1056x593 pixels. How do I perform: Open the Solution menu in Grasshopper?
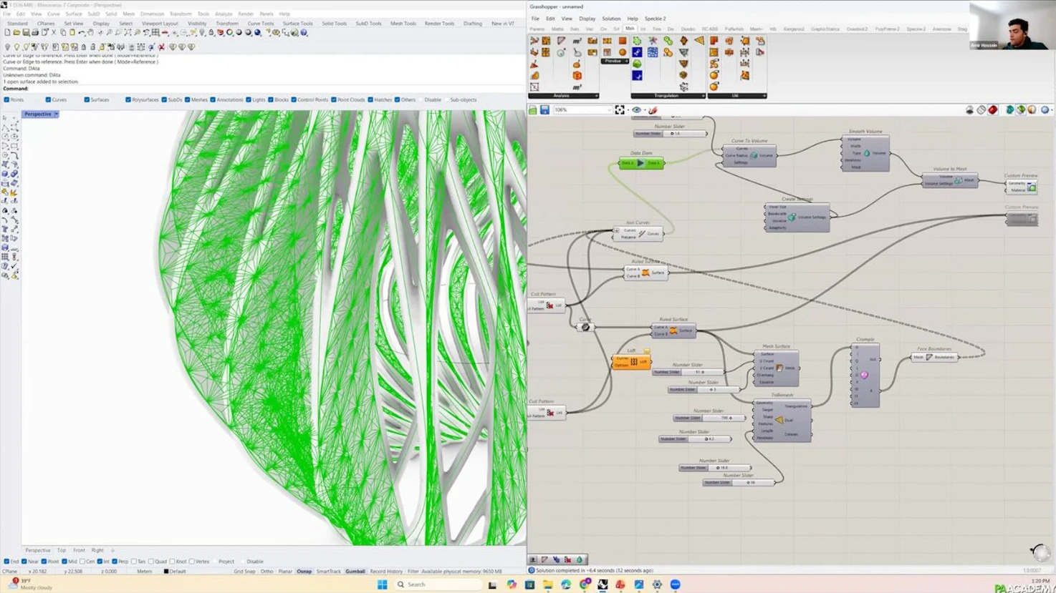pos(610,19)
